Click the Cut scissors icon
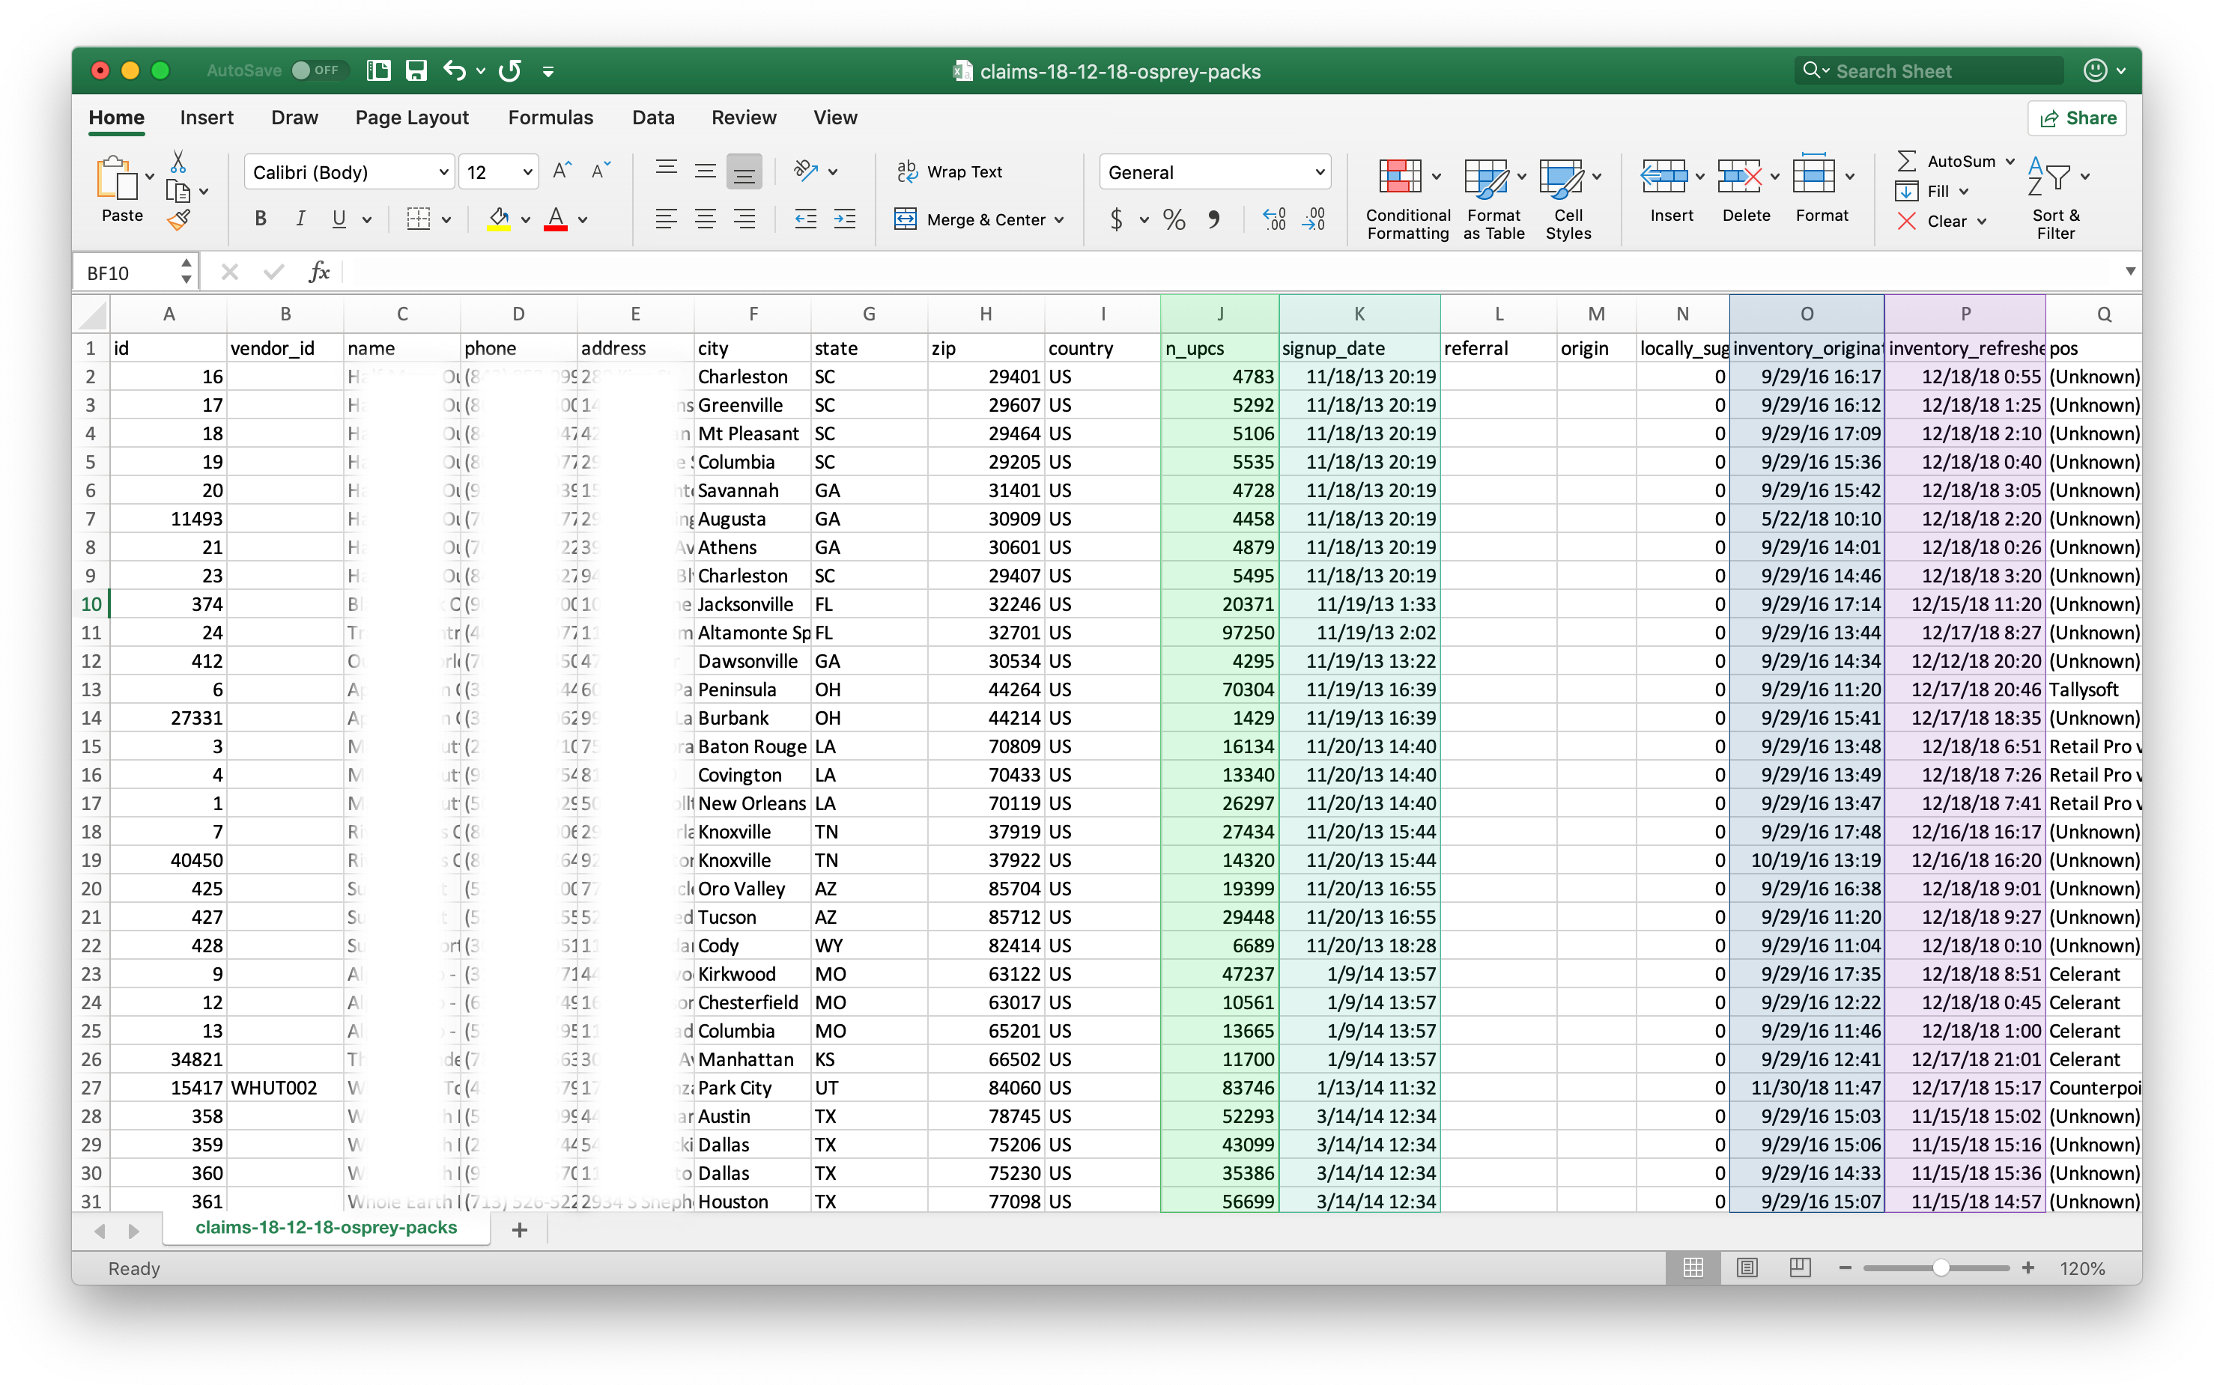Viewport: 2214px width, 1385px height. click(178, 162)
